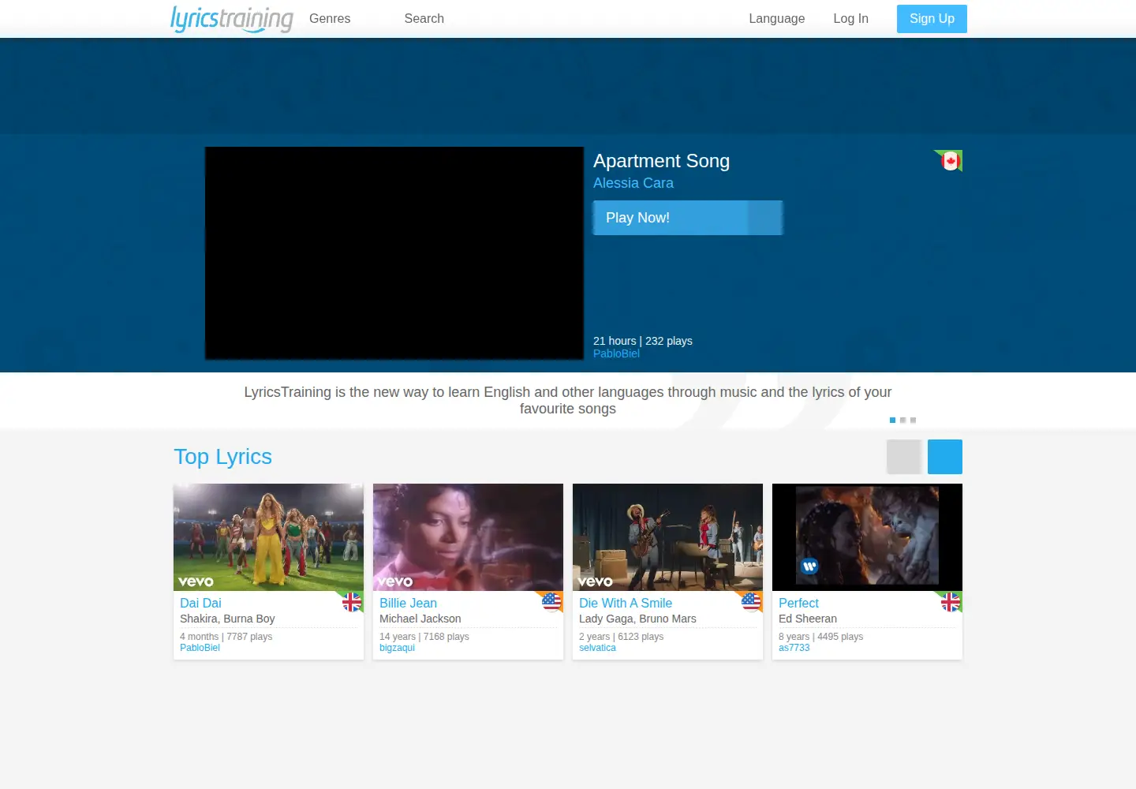The width and height of the screenshot is (1136, 789).
Task: Select the third carousel slide dot
Action: [x=913, y=421]
